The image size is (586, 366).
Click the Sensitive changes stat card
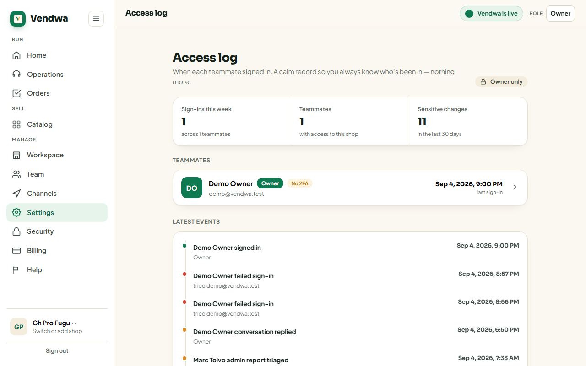468,122
